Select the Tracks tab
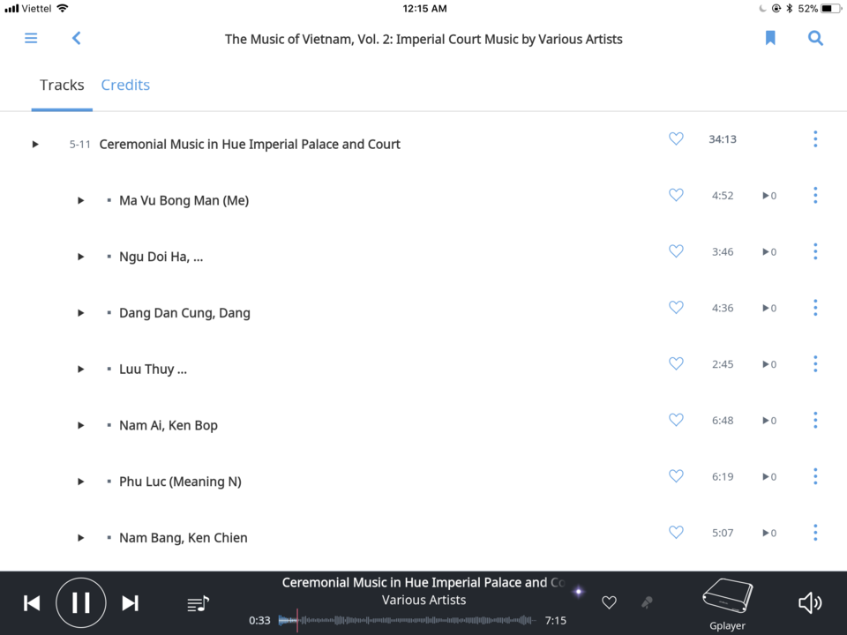Image resolution: width=847 pixels, height=635 pixels. [62, 85]
